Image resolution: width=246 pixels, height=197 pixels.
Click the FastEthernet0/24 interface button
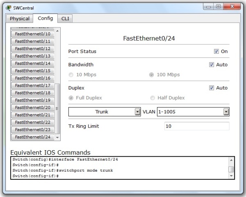coord(32,137)
